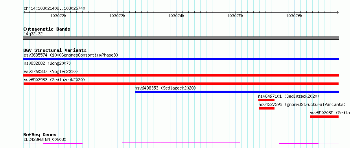350x148 pixels.
Task: Click the 103025k ruler tick label
Action: [x=235, y=16]
